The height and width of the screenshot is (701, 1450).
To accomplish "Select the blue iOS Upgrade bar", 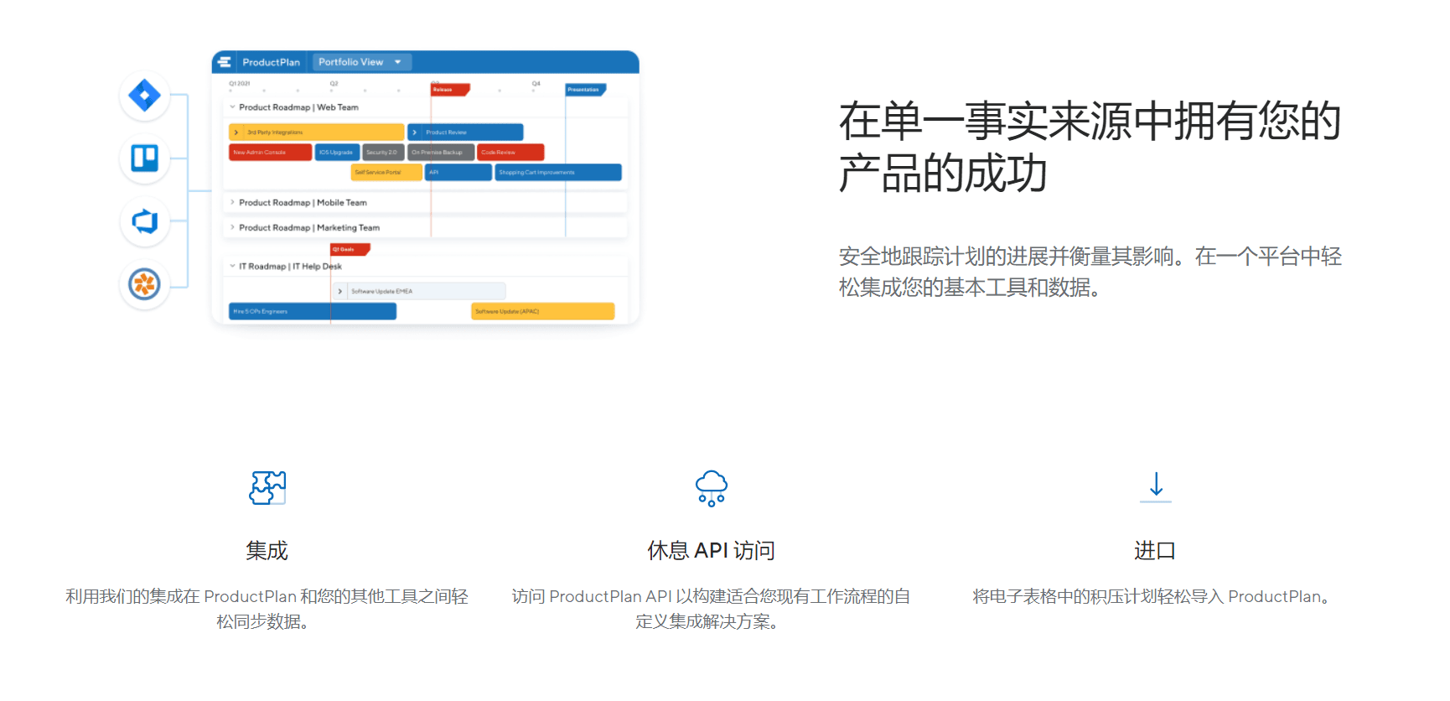I will [337, 153].
